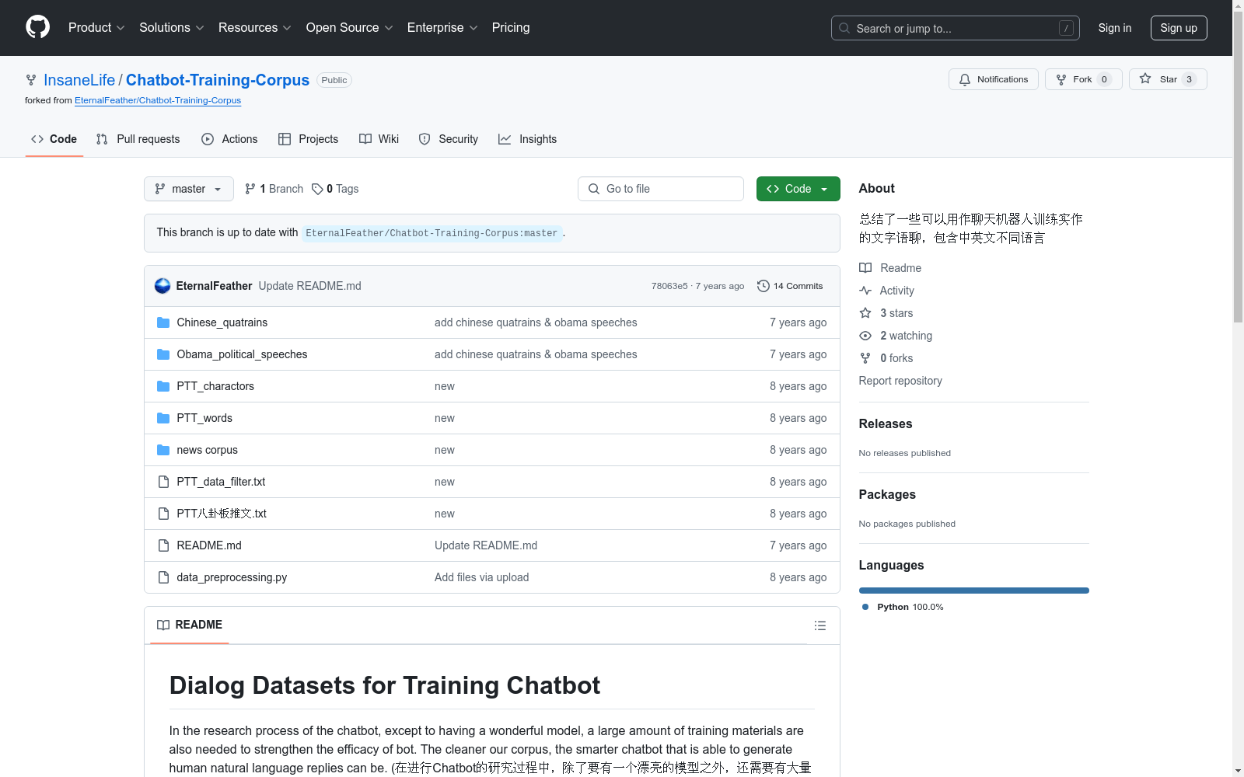Open the green Code dropdown
This screenshot has height=777, width=1244.
click(798, 189)
